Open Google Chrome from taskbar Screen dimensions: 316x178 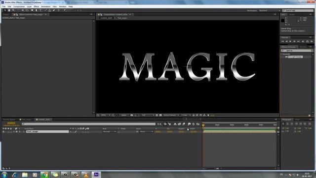point(45,175)
